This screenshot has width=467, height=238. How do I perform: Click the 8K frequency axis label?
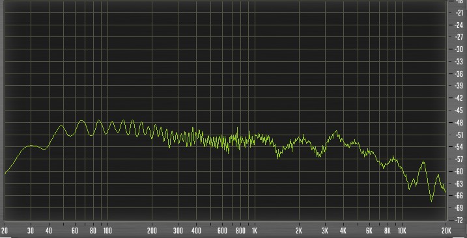click(388, 231)
